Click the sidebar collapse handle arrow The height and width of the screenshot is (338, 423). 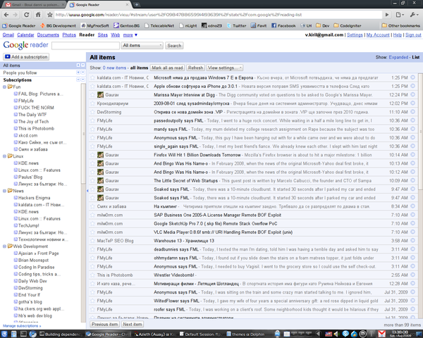point(87,191)
